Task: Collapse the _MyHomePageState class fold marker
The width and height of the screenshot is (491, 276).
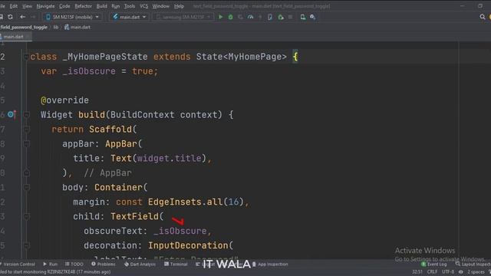Action: (26, 57)
